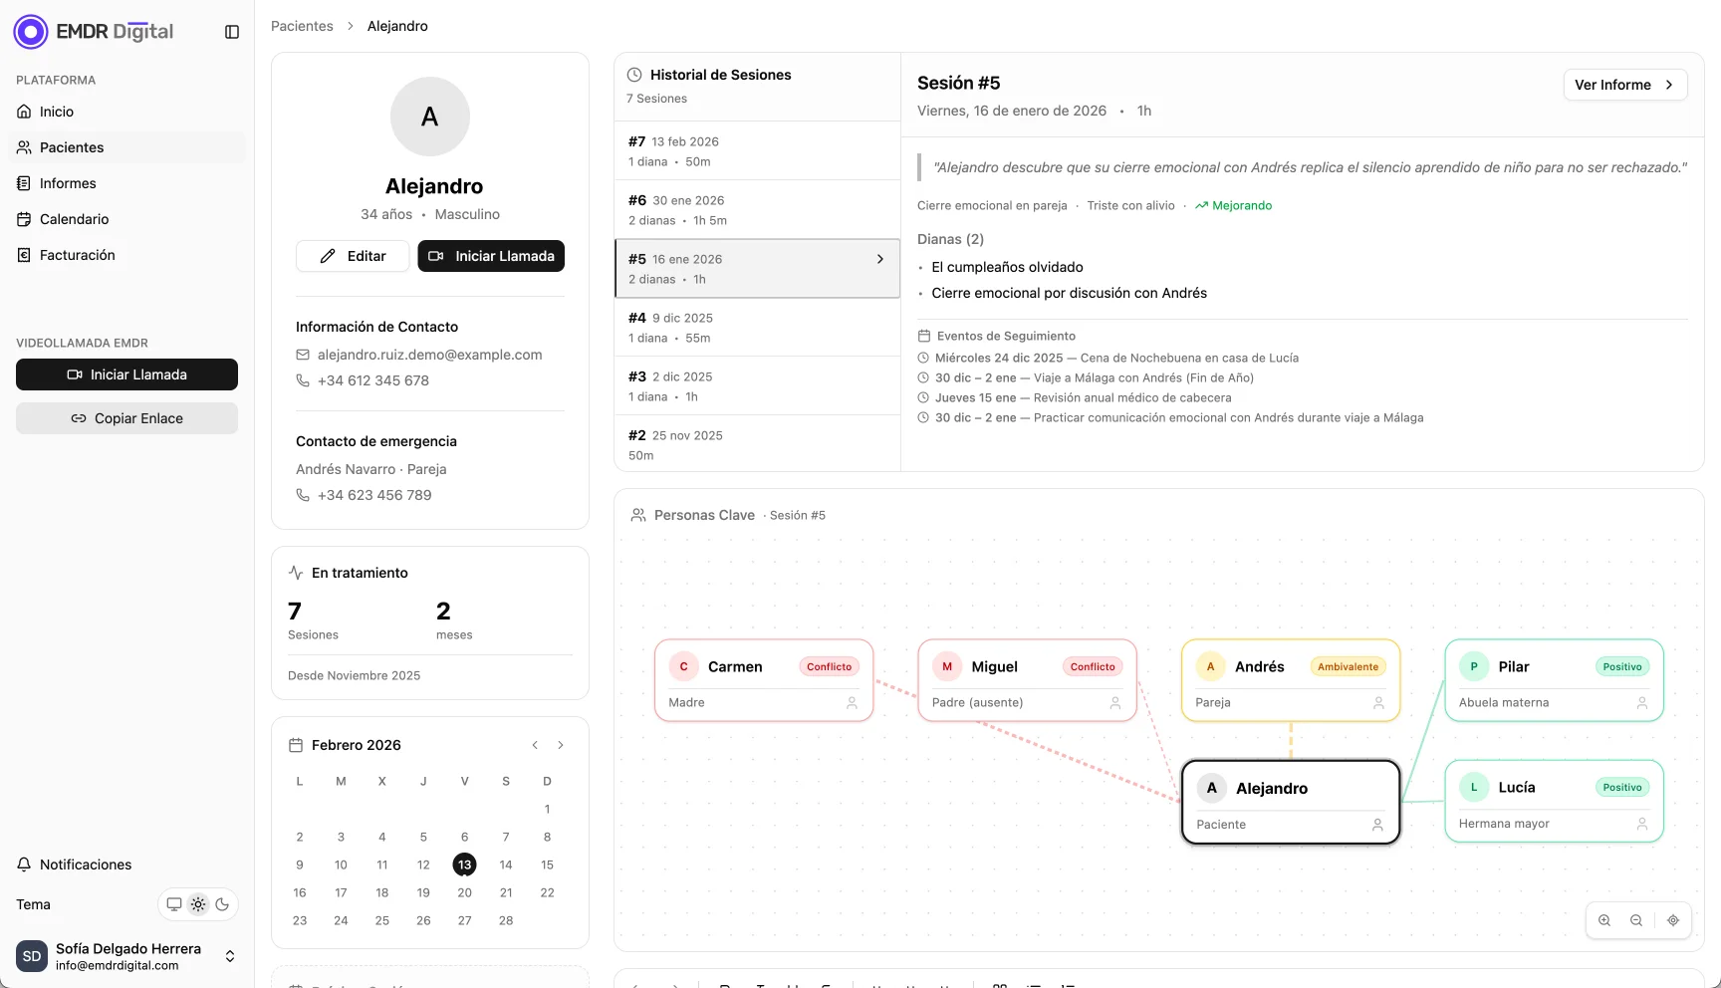Click zoom in icon on Personas Clave map

click(1604, 920)
